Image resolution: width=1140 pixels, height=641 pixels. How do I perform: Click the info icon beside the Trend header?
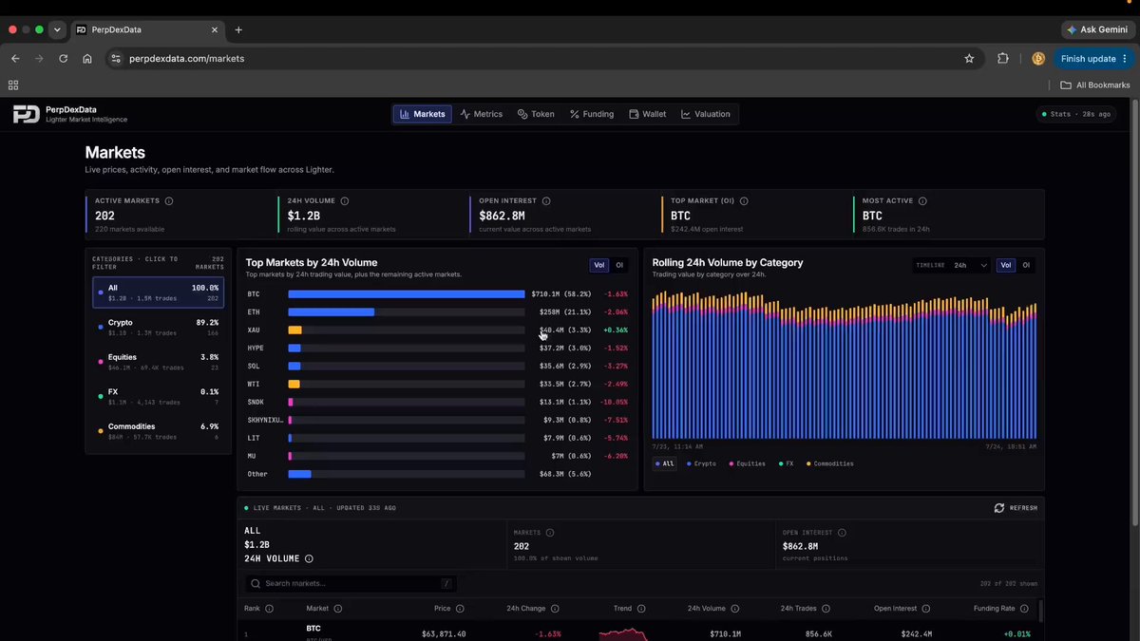[x=641, y=609]
